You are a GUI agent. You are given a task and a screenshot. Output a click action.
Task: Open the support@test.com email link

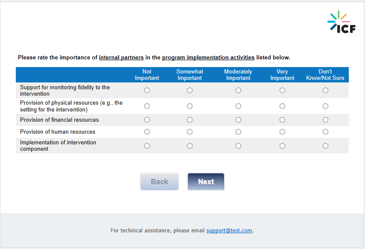(229, 231)
